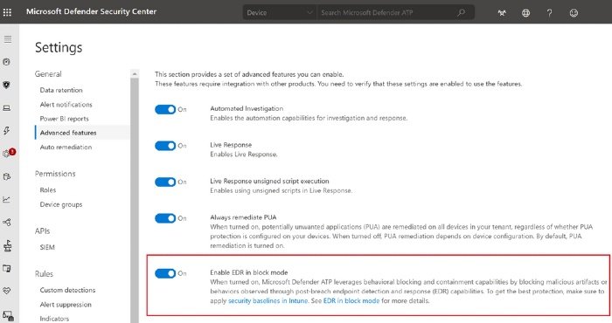612x323 pixels.
Task: Click the General section heading
Action: point(48,74)
